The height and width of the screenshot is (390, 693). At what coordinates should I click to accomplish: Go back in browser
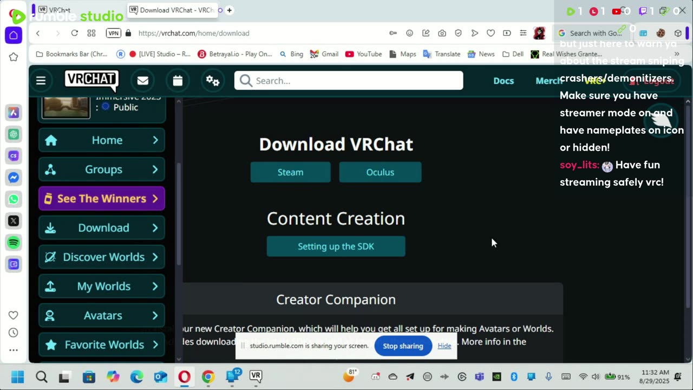coord(38,33)
